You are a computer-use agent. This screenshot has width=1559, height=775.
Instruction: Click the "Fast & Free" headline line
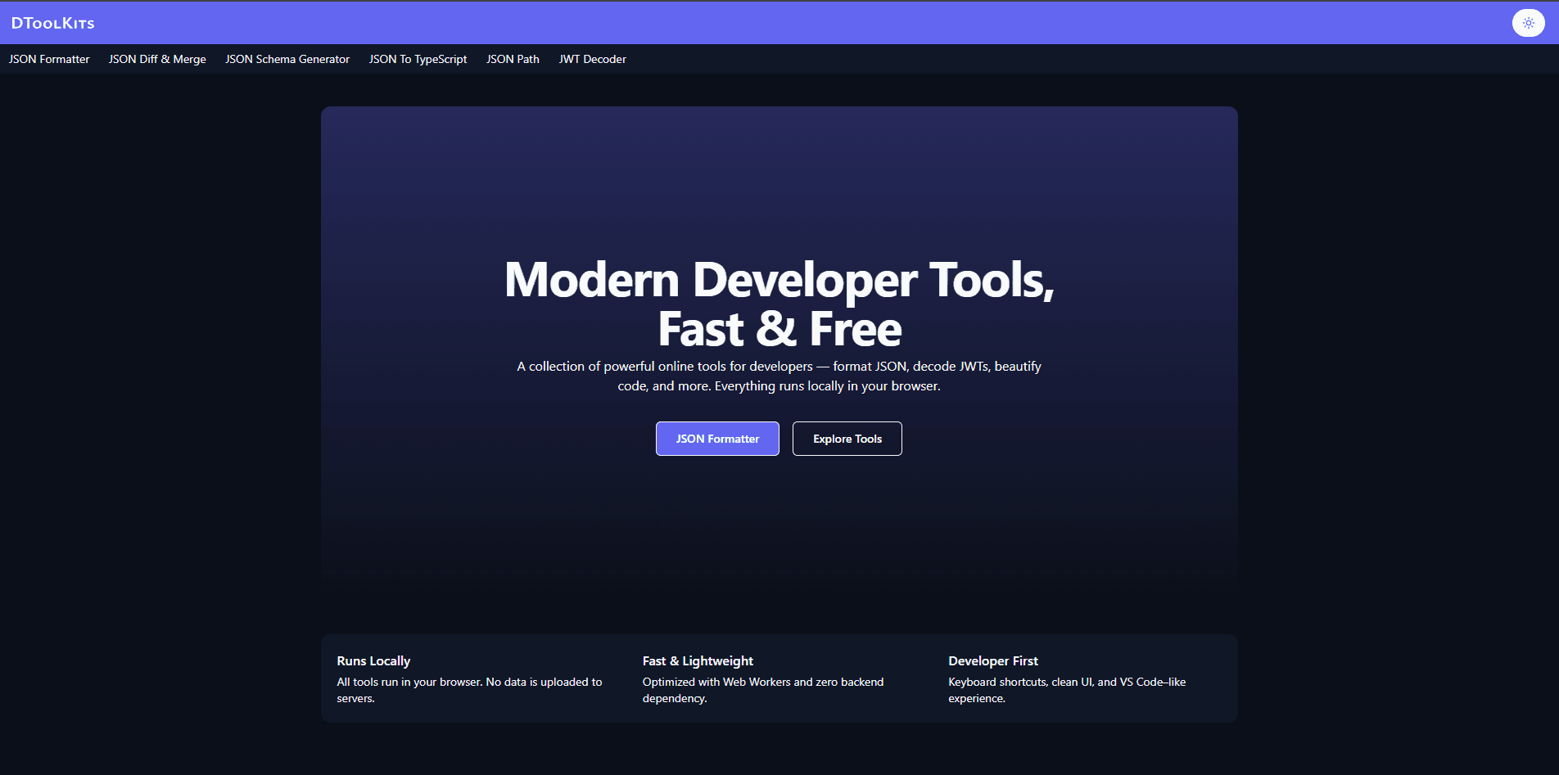point(779,330)
